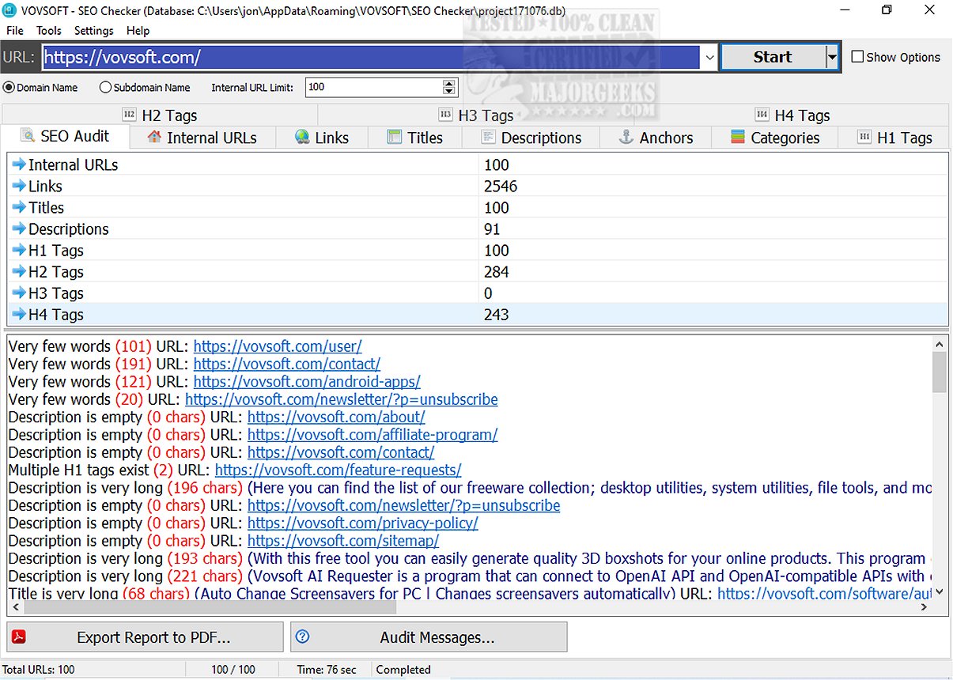Click the audit log vertical scrollbar thumb
Image resolution: width=953 pixels, height=680 pixels.
pyautogui.click(x=939, y=372)
